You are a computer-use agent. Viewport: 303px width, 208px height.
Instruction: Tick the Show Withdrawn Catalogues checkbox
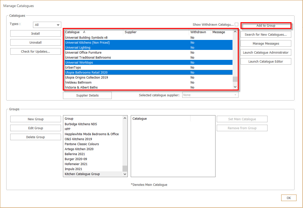click(236, 24)
